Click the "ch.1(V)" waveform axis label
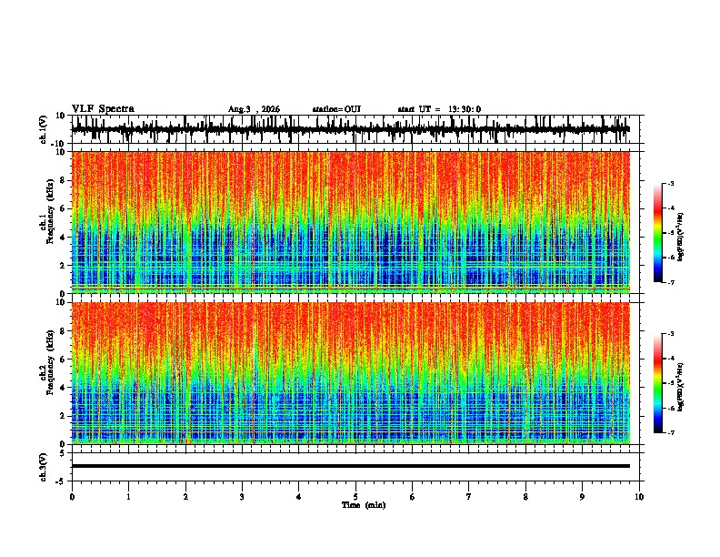 44,129
